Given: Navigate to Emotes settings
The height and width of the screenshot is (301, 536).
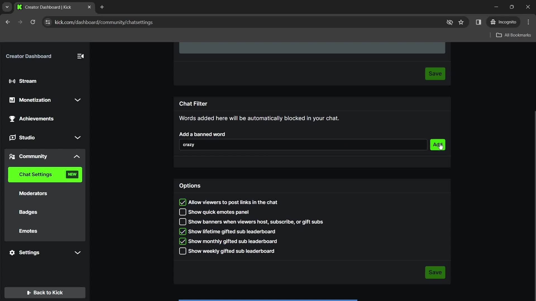Looking at the screenshot, I should 28,231.
